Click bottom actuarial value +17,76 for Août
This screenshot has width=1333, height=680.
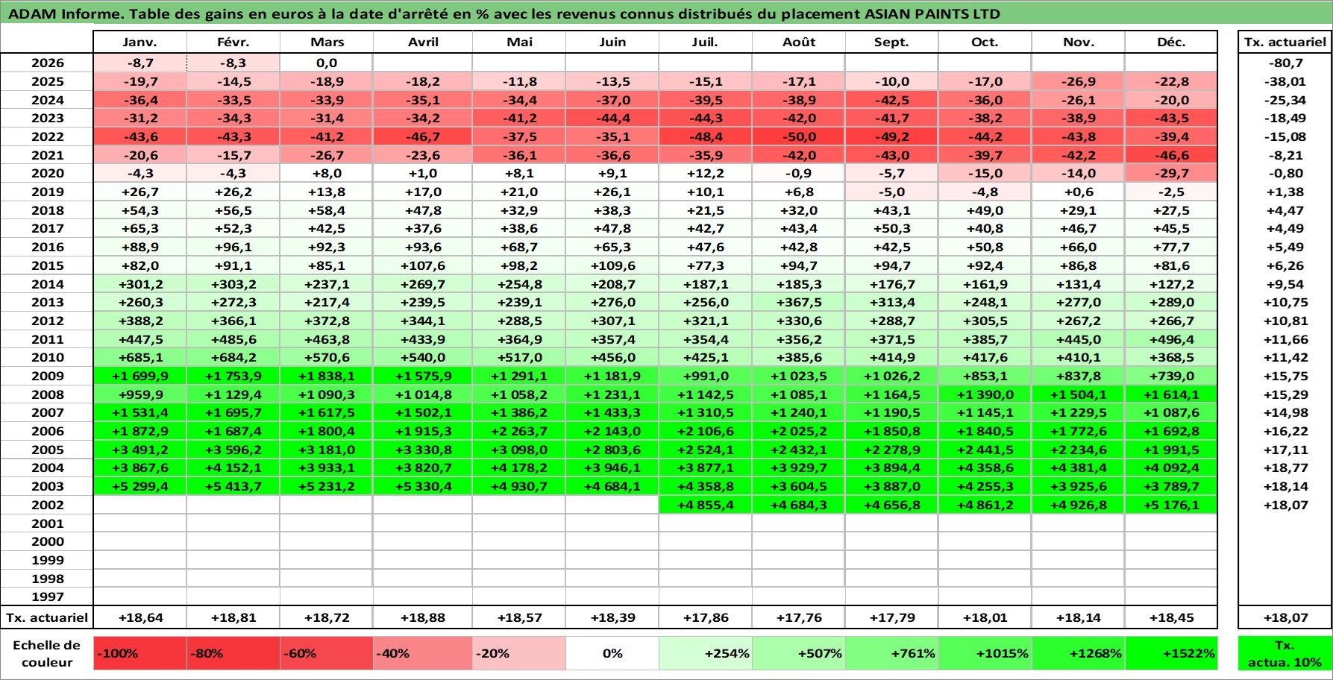point(799,617)
